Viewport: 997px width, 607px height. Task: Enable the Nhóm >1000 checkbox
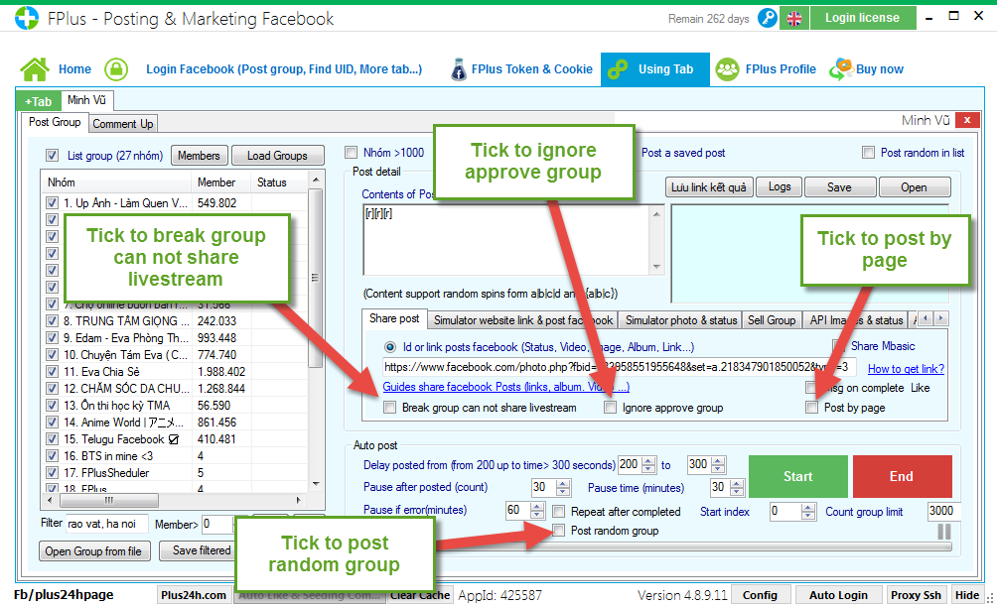[351, 153]
